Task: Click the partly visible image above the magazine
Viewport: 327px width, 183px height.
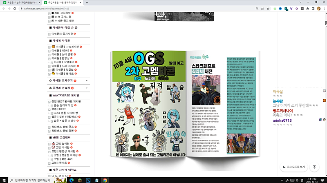Action: pyautogui.click(x=184, y=16)
